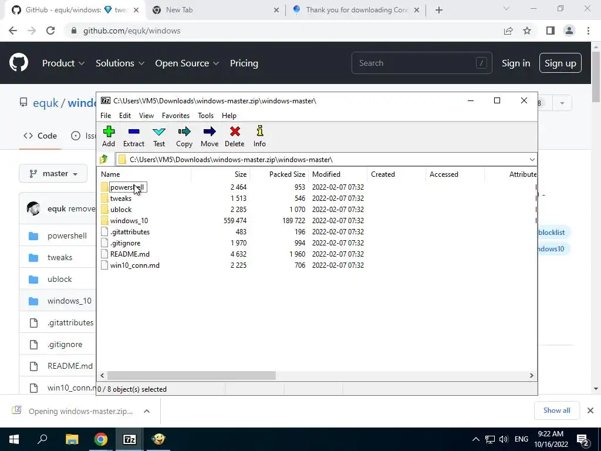The height and width of the screenshot is (451, 601).
Task: Click the GitHub search field
Action: (x=421, y=63)
